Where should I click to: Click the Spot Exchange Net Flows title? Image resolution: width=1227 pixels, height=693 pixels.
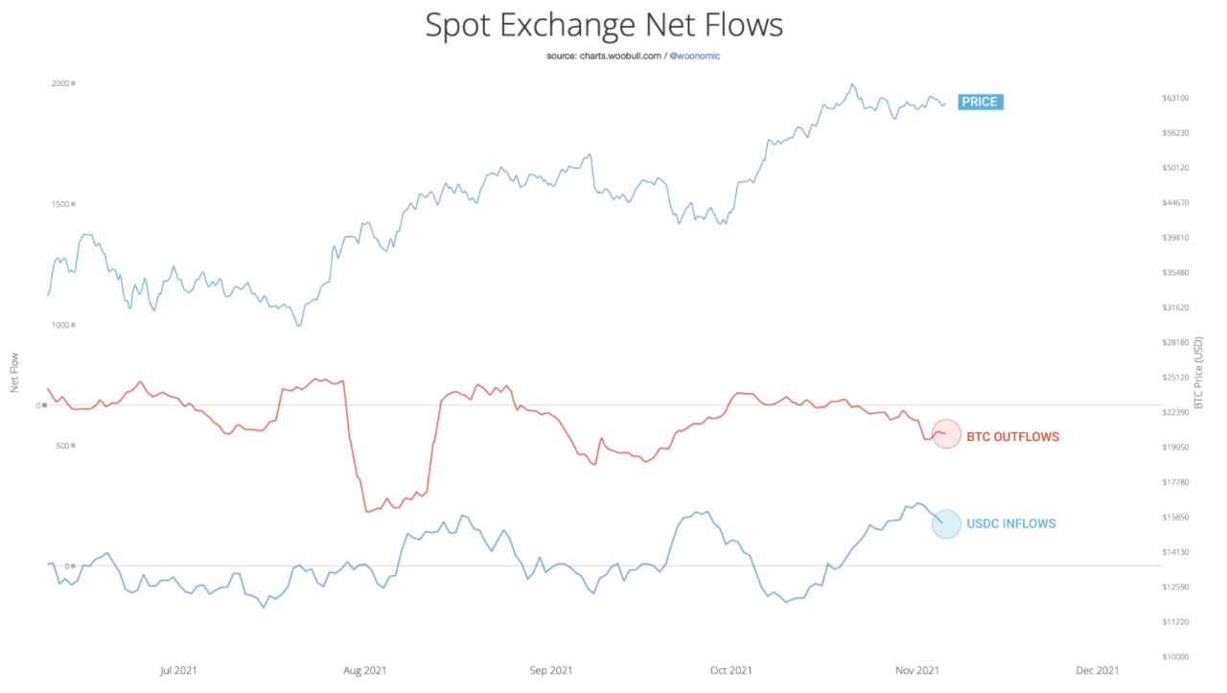tap(604, 26)
